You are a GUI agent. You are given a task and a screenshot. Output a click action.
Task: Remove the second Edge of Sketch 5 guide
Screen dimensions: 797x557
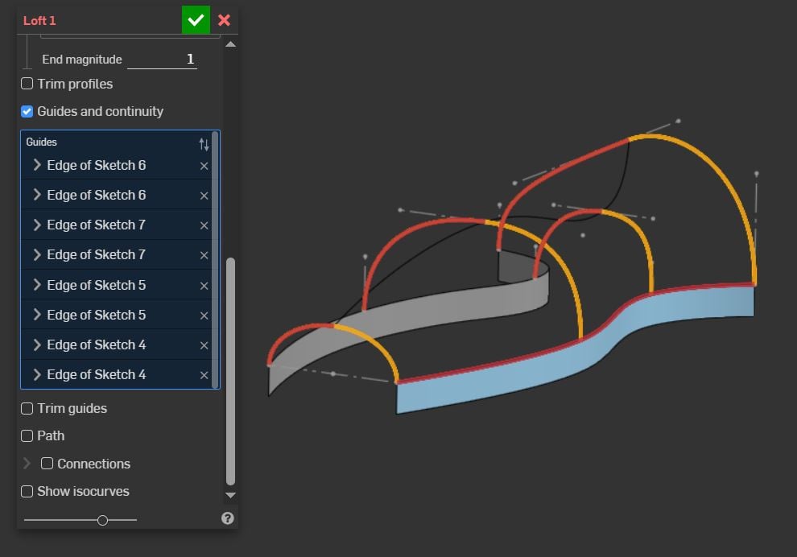pyautogui.click(x=204, y=316)
